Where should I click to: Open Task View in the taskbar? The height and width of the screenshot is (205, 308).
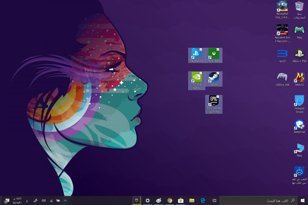[214, 200]
